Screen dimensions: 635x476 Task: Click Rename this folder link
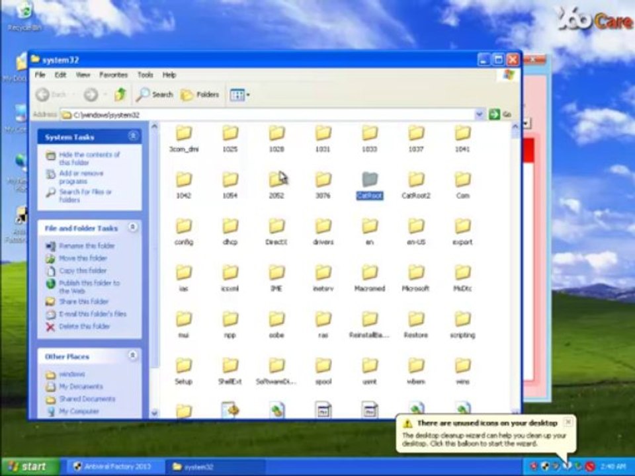click(x=87, y=246)
